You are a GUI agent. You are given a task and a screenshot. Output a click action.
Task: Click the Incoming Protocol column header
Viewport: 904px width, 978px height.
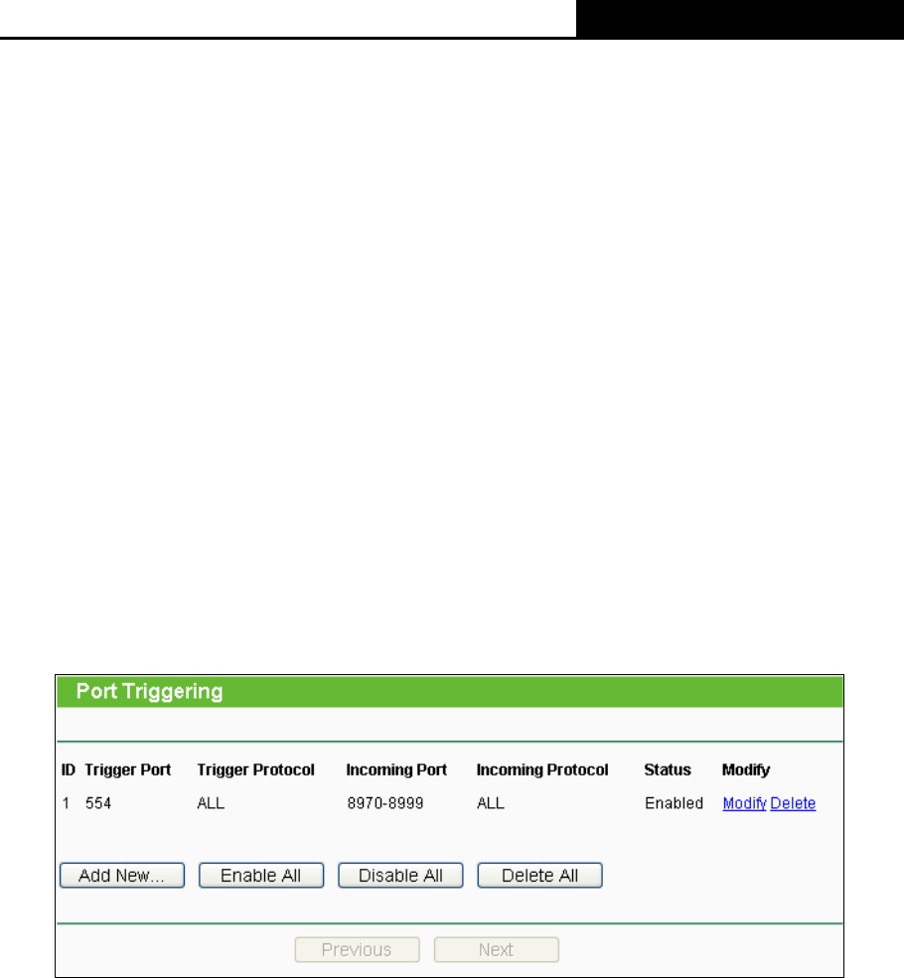pyautogui.click(x=542, y=770)
